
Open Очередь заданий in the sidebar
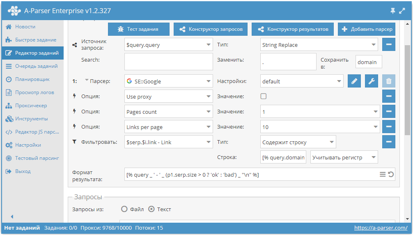(33, 66)
